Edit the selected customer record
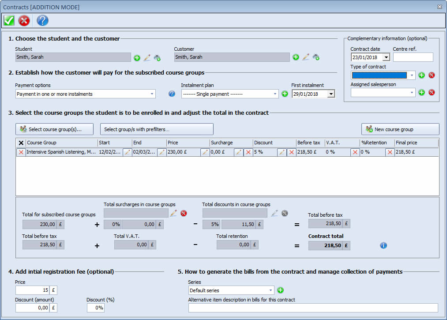This screenshot has height=320, width=447. click(x=306, y=57)
